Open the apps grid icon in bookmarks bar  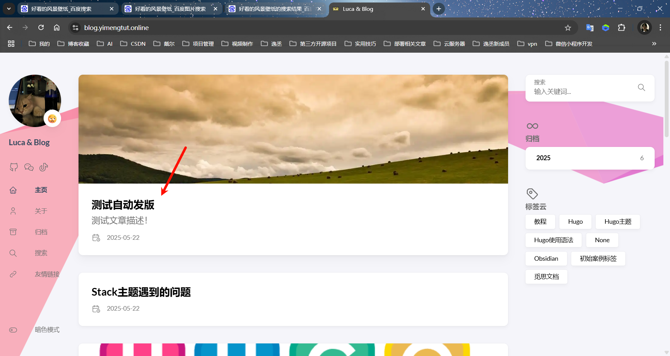[11, 44]
